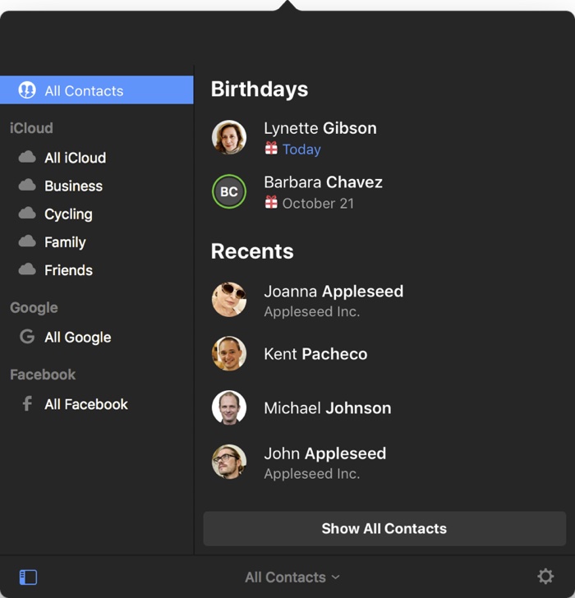Select the All Facebook group
The width and height of the screenshot is (575, 598).
pyautogui.click(x=85, y=404)
